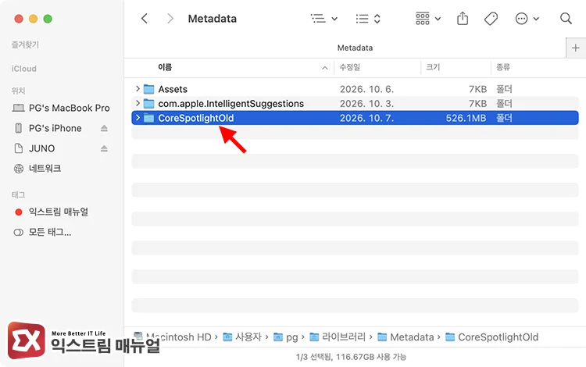This screenshot has height=367, width=586.
Task: Select the CoreSpotlightOld folder name
Action: click(x=196, y=118)
